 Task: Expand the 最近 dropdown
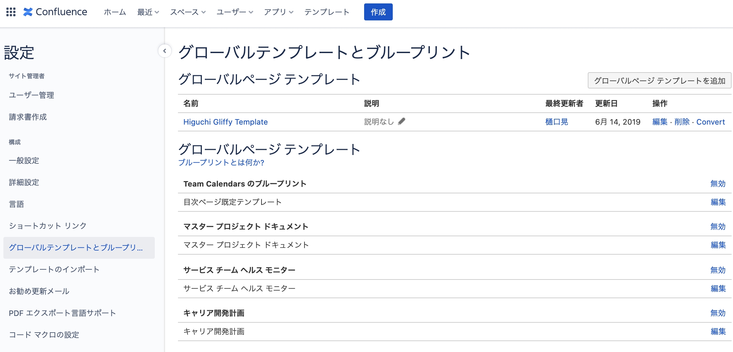coord(148,12)
